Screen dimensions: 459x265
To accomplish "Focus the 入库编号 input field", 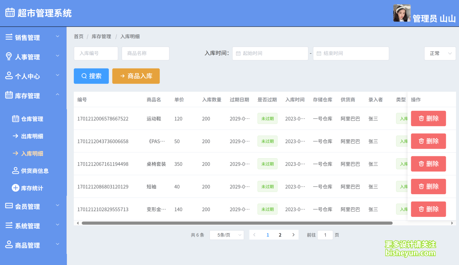I will [x=96, y=53].
